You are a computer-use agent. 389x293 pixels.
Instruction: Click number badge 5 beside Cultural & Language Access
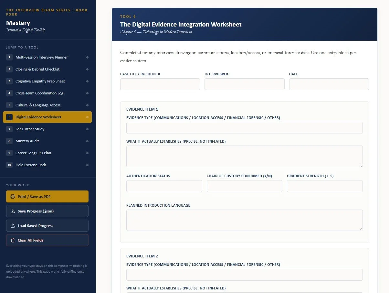9,105
